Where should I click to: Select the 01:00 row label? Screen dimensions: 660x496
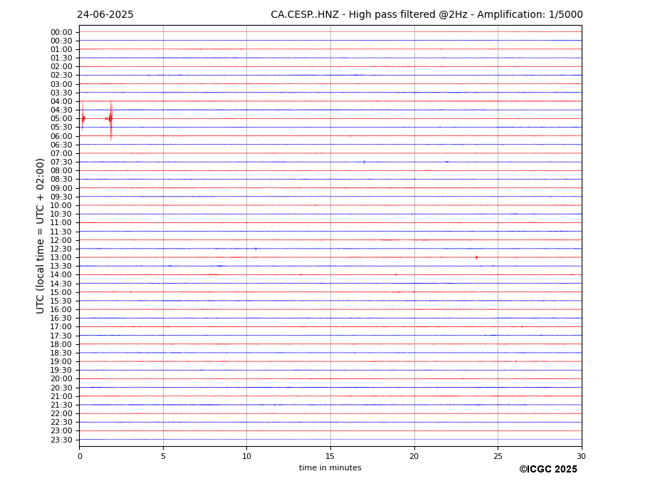coord(61,50)
